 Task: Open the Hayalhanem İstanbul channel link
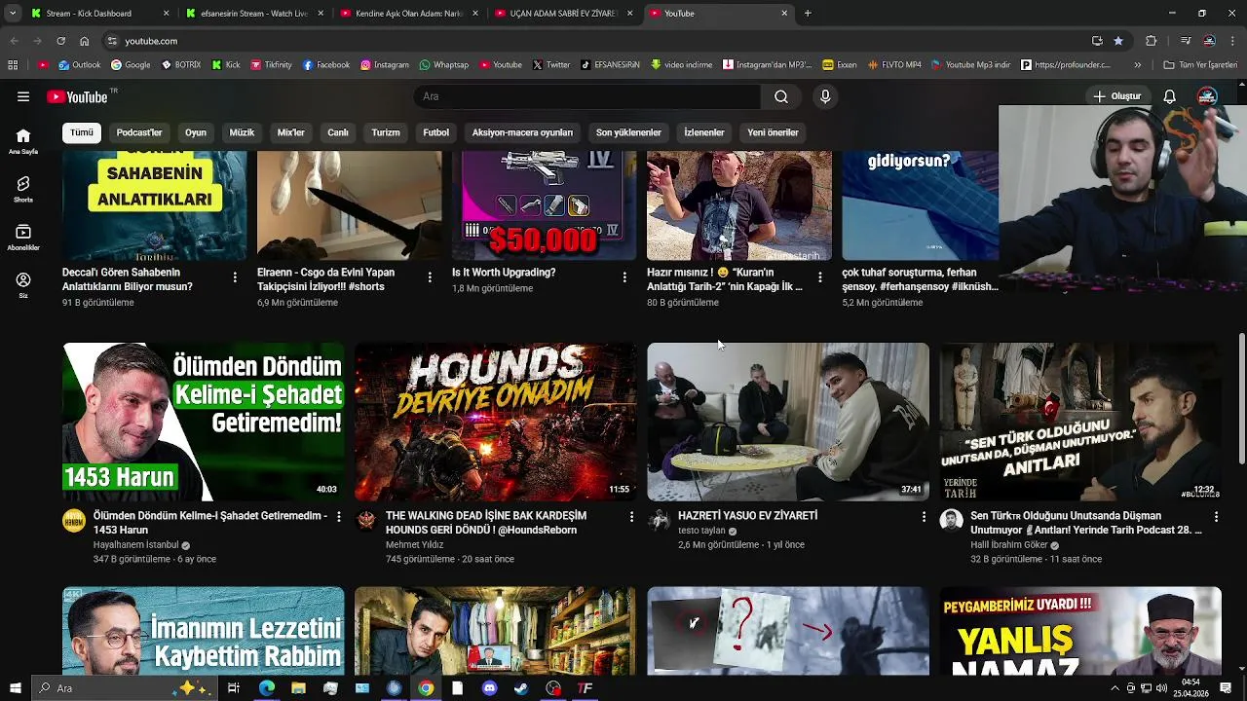pyautogui.click(x=135, y=545)
